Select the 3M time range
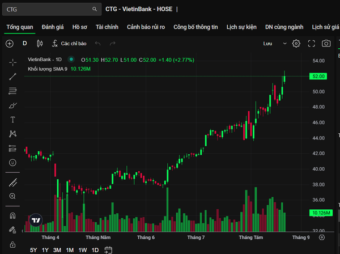 coord(57,250)
